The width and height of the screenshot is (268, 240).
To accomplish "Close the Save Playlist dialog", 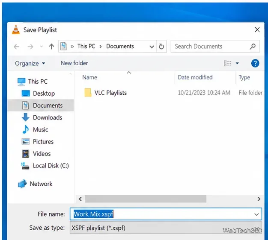I will point(257,30).
